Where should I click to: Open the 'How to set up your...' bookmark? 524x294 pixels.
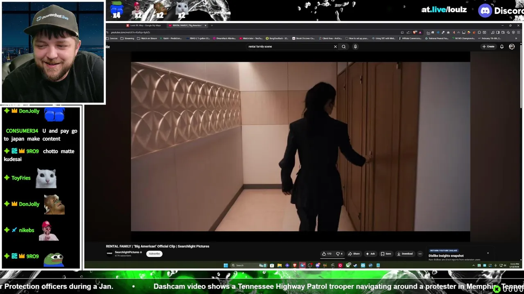click(x=357, y=38)
